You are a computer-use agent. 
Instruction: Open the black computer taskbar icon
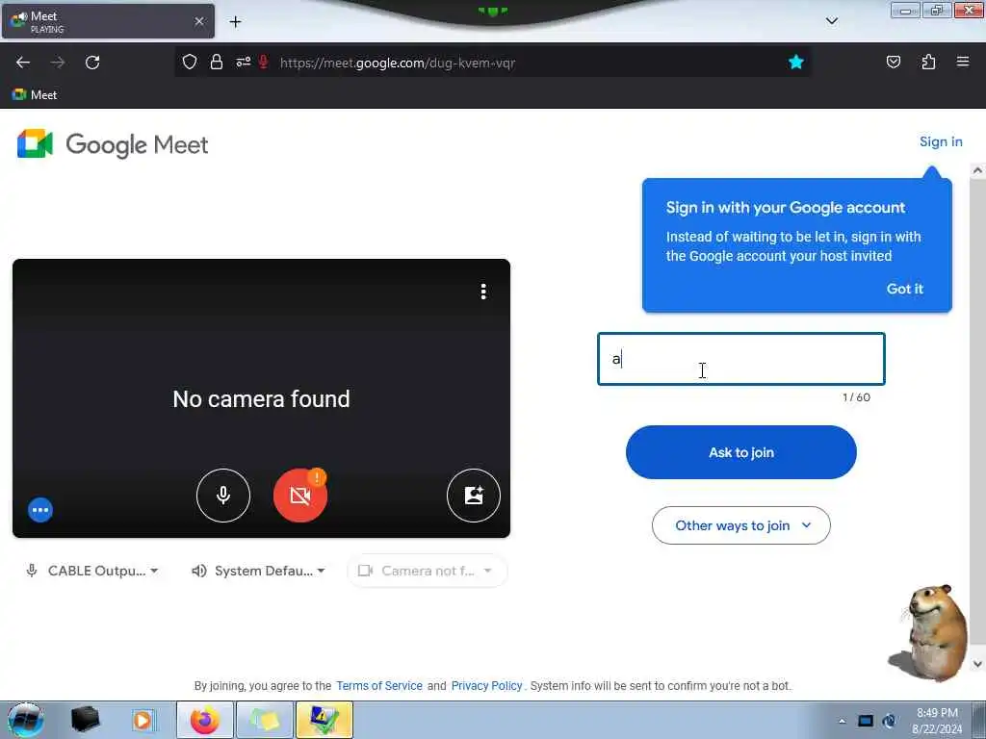pyautogui.click(x=85, y=720)
